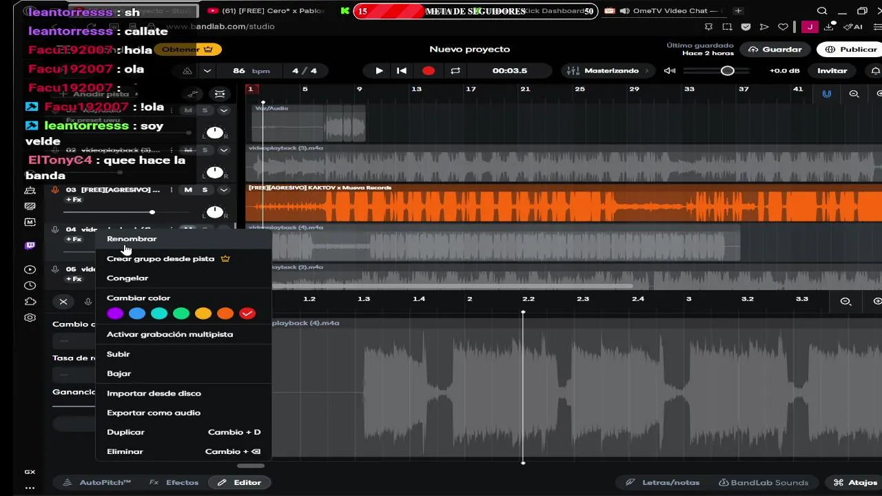This screenshot has width=882, height=496.
Task: Click the Twitch icon in the sidebar
Action: [30, 246]
